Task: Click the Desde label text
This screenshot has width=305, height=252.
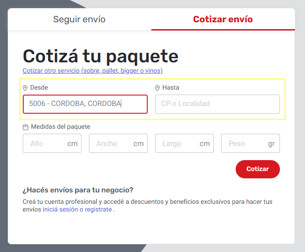Action: pyautogui.click(x=39, y=87)
